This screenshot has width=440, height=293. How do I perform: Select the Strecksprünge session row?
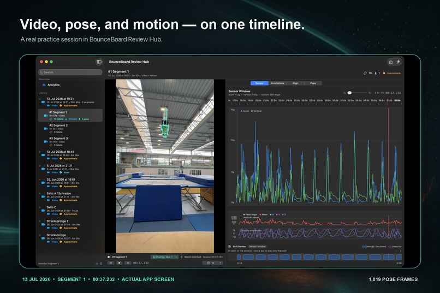(70, 238)
